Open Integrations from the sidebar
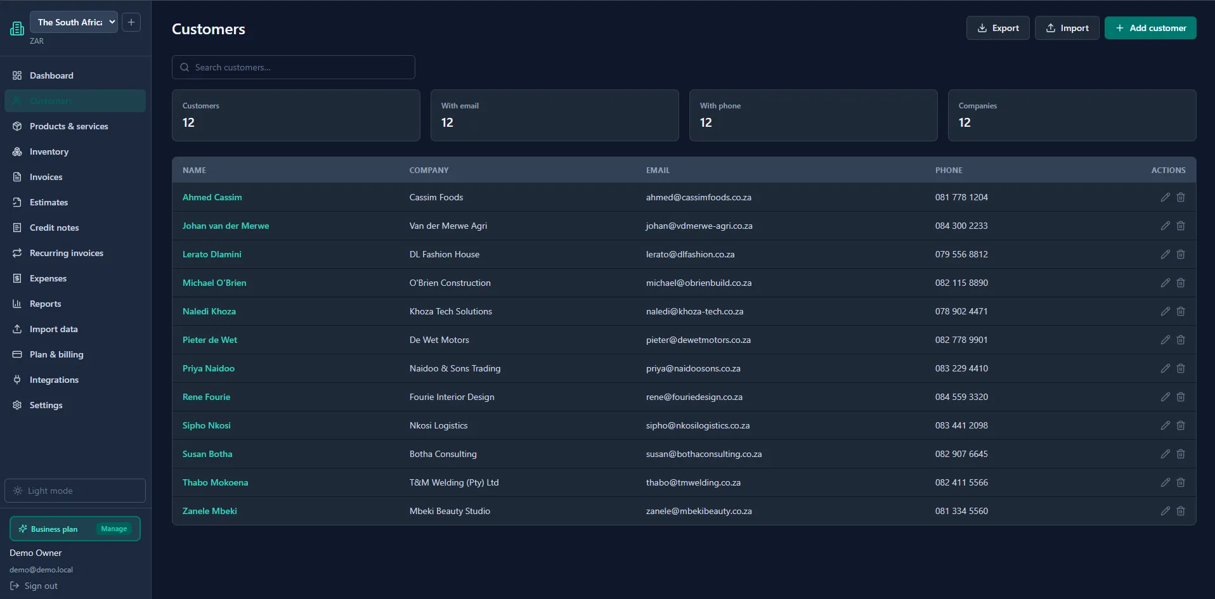The width and height of the screenshot is (1215, 599). [75, 380]
